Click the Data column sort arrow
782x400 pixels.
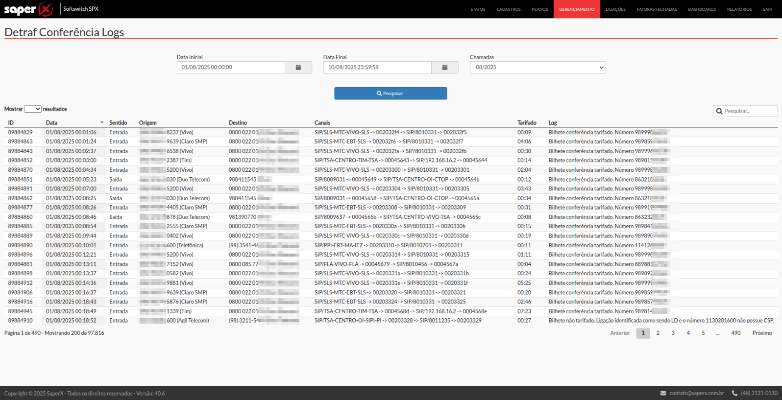pos(102,122)
